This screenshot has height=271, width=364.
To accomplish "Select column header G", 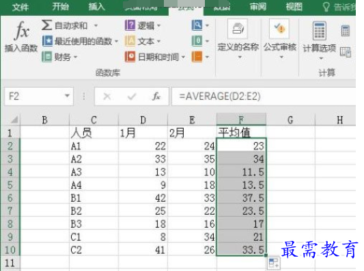I will (x=290, y=120).
